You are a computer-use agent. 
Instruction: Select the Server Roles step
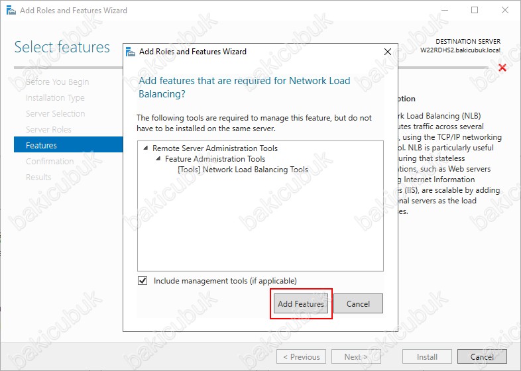pos(48,130)
